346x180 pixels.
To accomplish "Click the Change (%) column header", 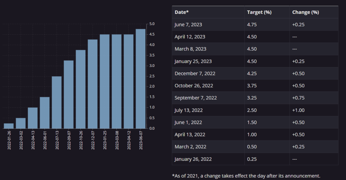I will [x=305, y=12].
